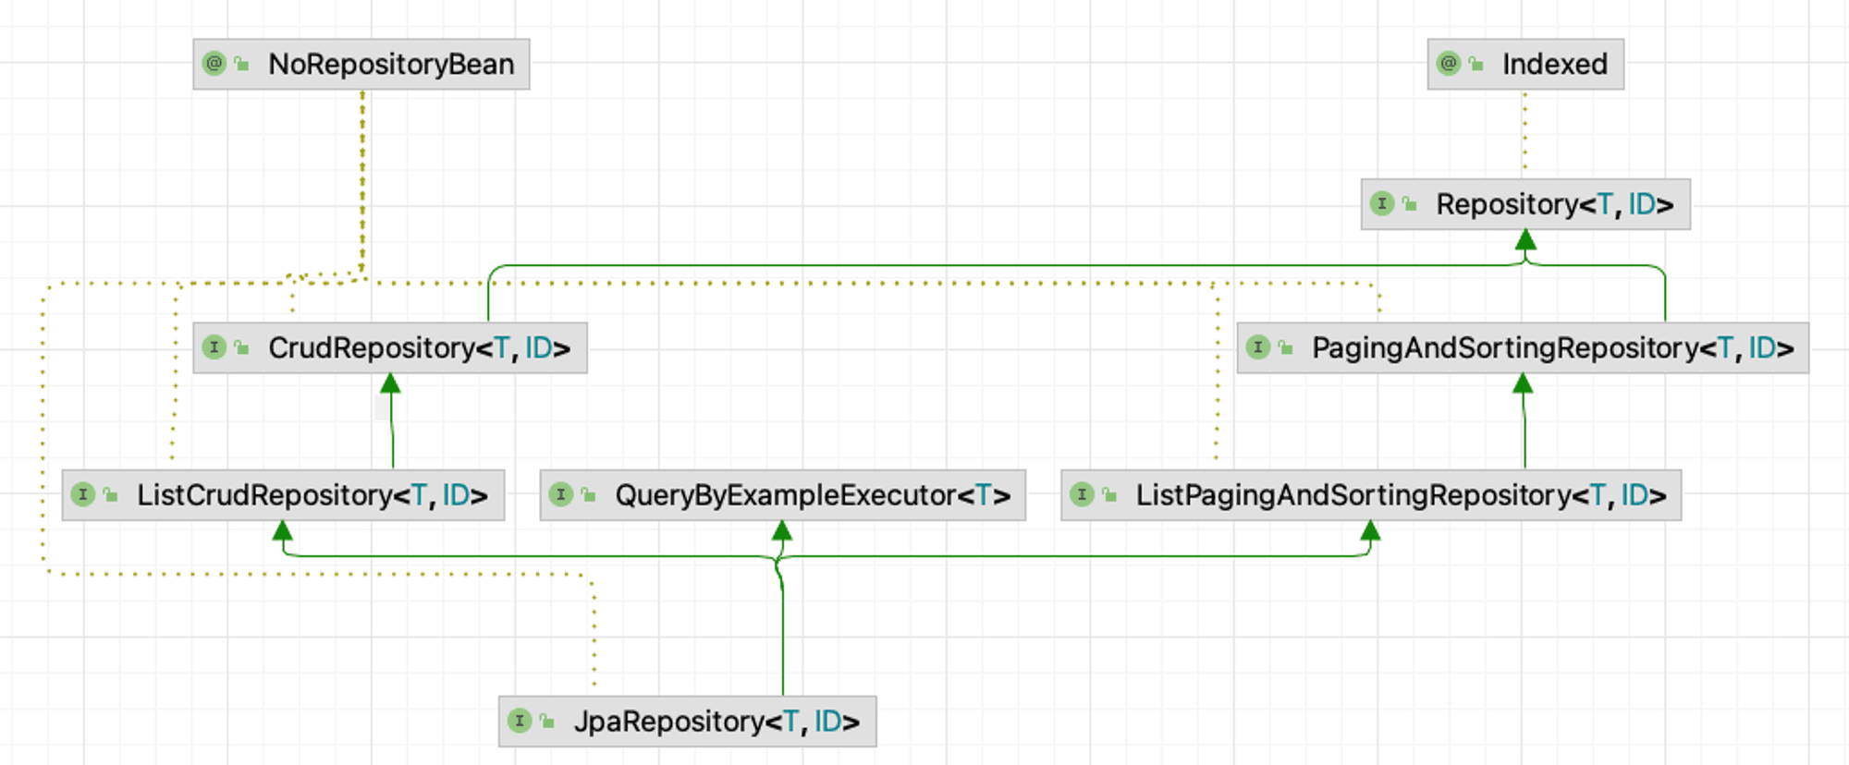
Task: Click the annotation icon on NoRepositoryBean
Action: (214, 64)
